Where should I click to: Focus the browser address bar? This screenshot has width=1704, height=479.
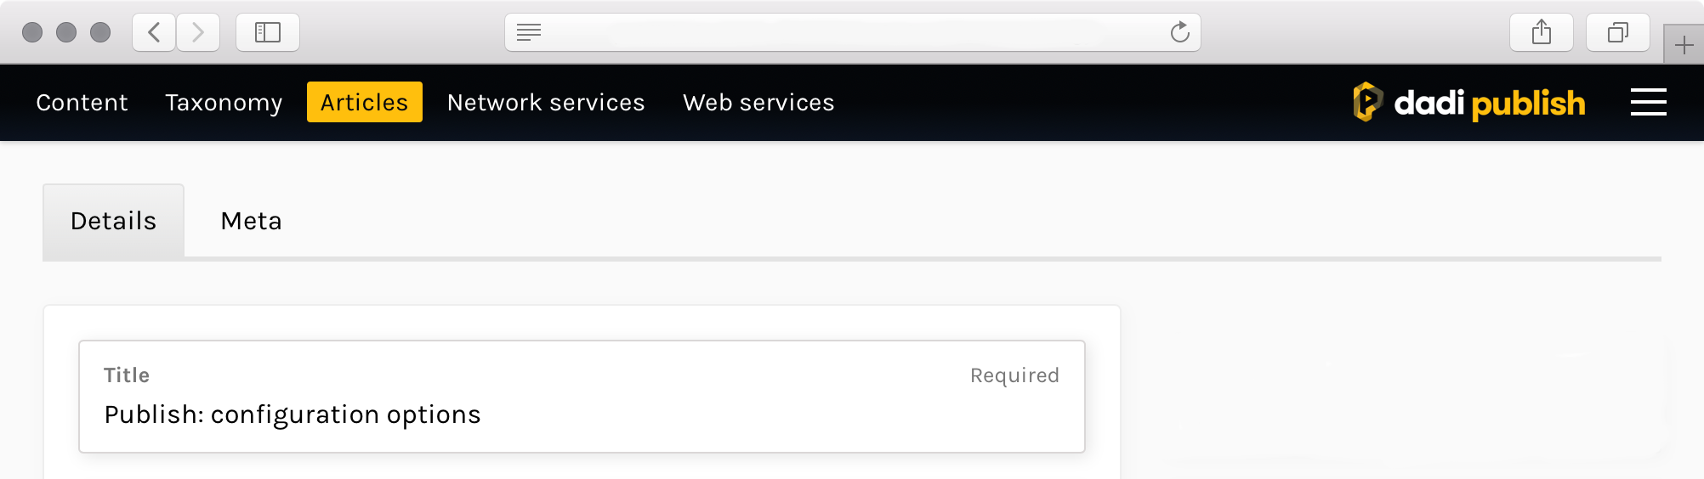pyautogui.click(x=850, y=32)
